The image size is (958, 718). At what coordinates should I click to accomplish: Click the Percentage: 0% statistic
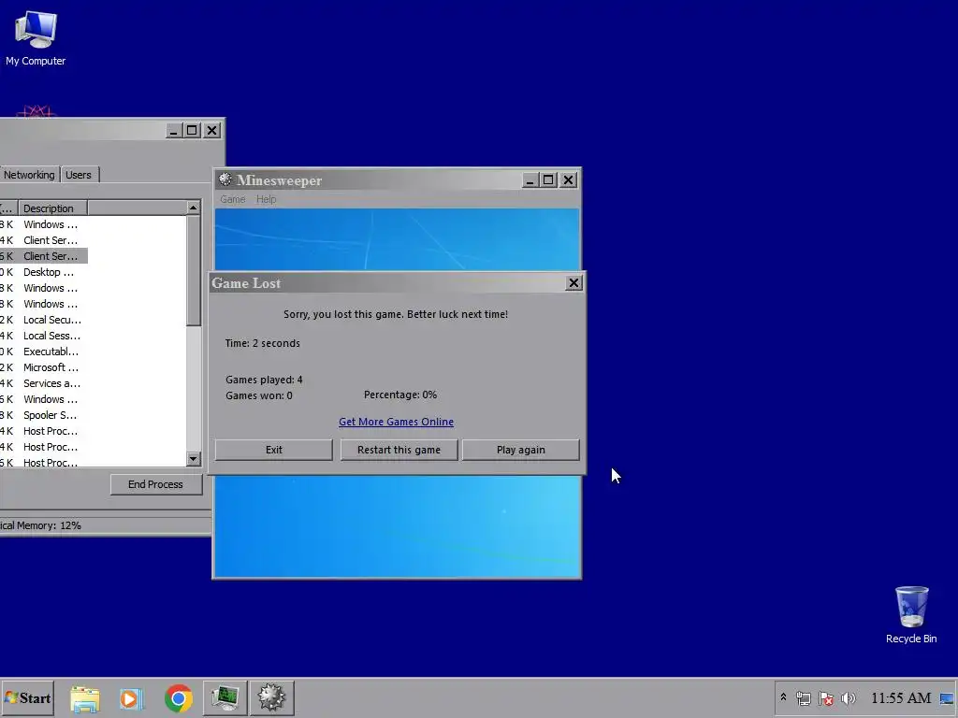(400, 395)
